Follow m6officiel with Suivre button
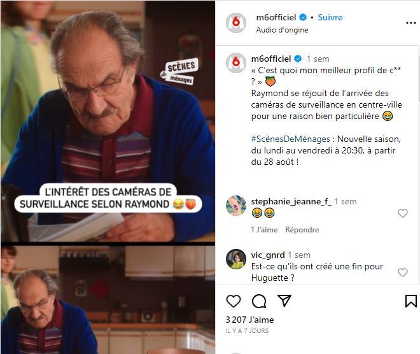 click(x=330, y=17)
